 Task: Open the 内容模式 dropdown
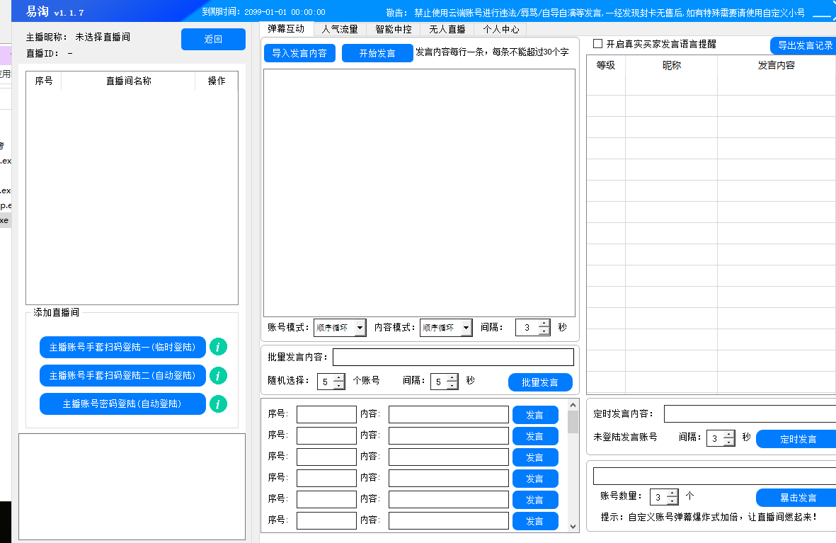pyautogui.click(x=446, y=328)
